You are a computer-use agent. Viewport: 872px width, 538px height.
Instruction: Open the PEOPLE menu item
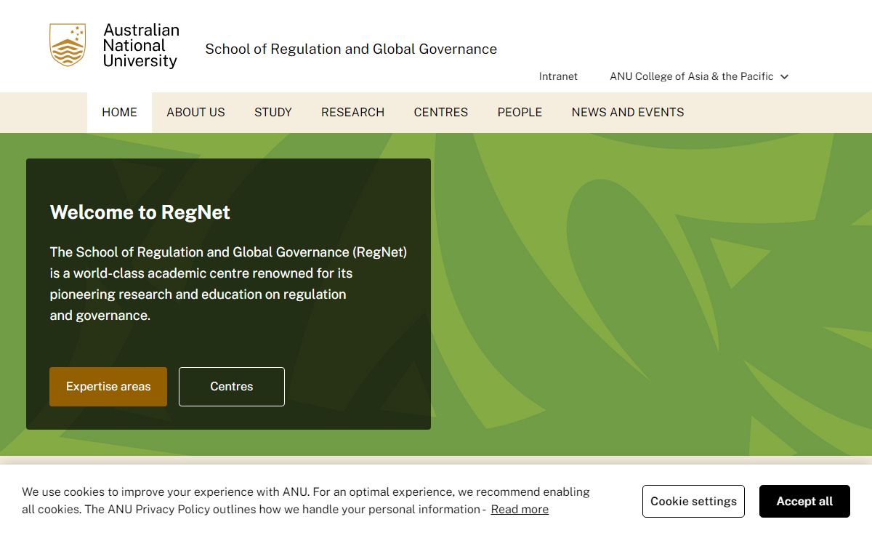pos(520,113)
